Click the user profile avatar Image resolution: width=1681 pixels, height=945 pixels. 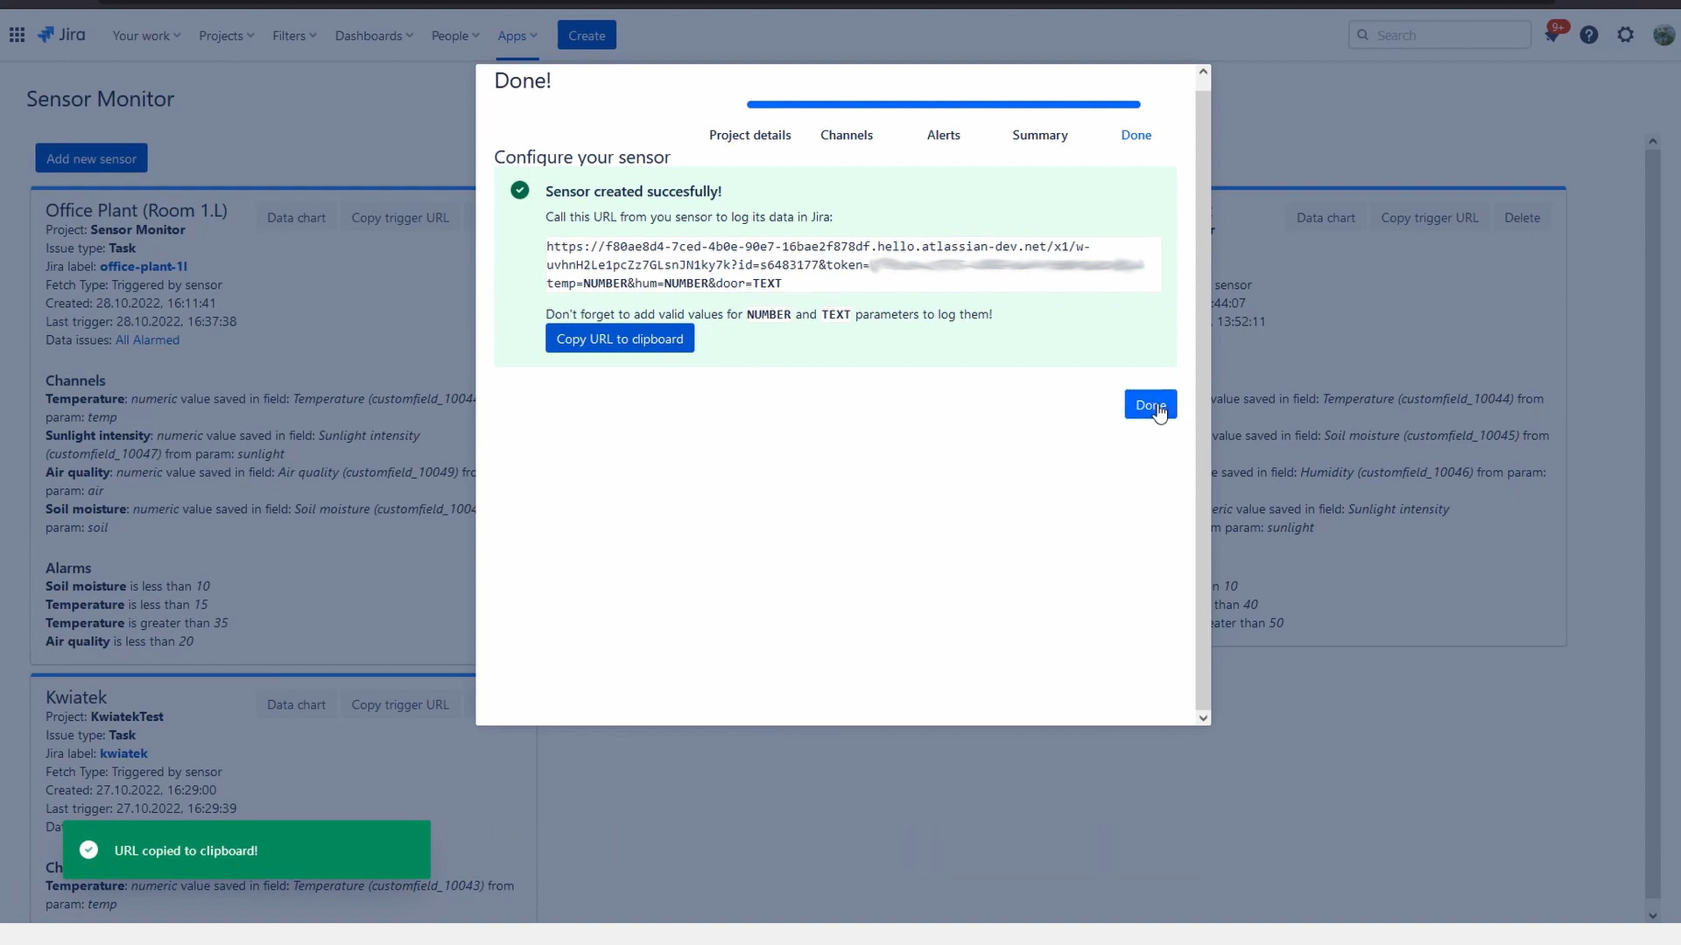tap(1663, 35)
